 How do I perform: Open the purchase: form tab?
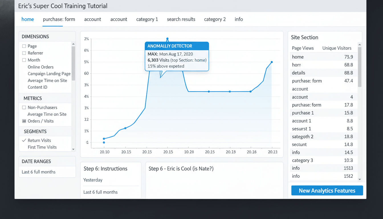(x=59, y=19)
